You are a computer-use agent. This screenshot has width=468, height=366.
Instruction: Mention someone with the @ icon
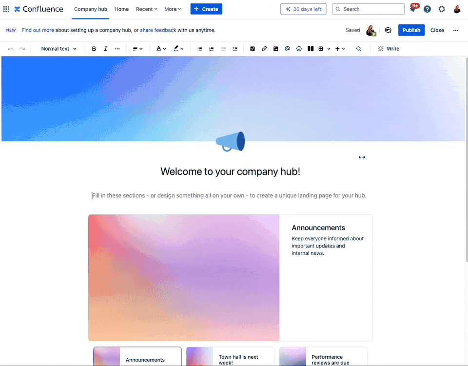[x=287, y=49]
